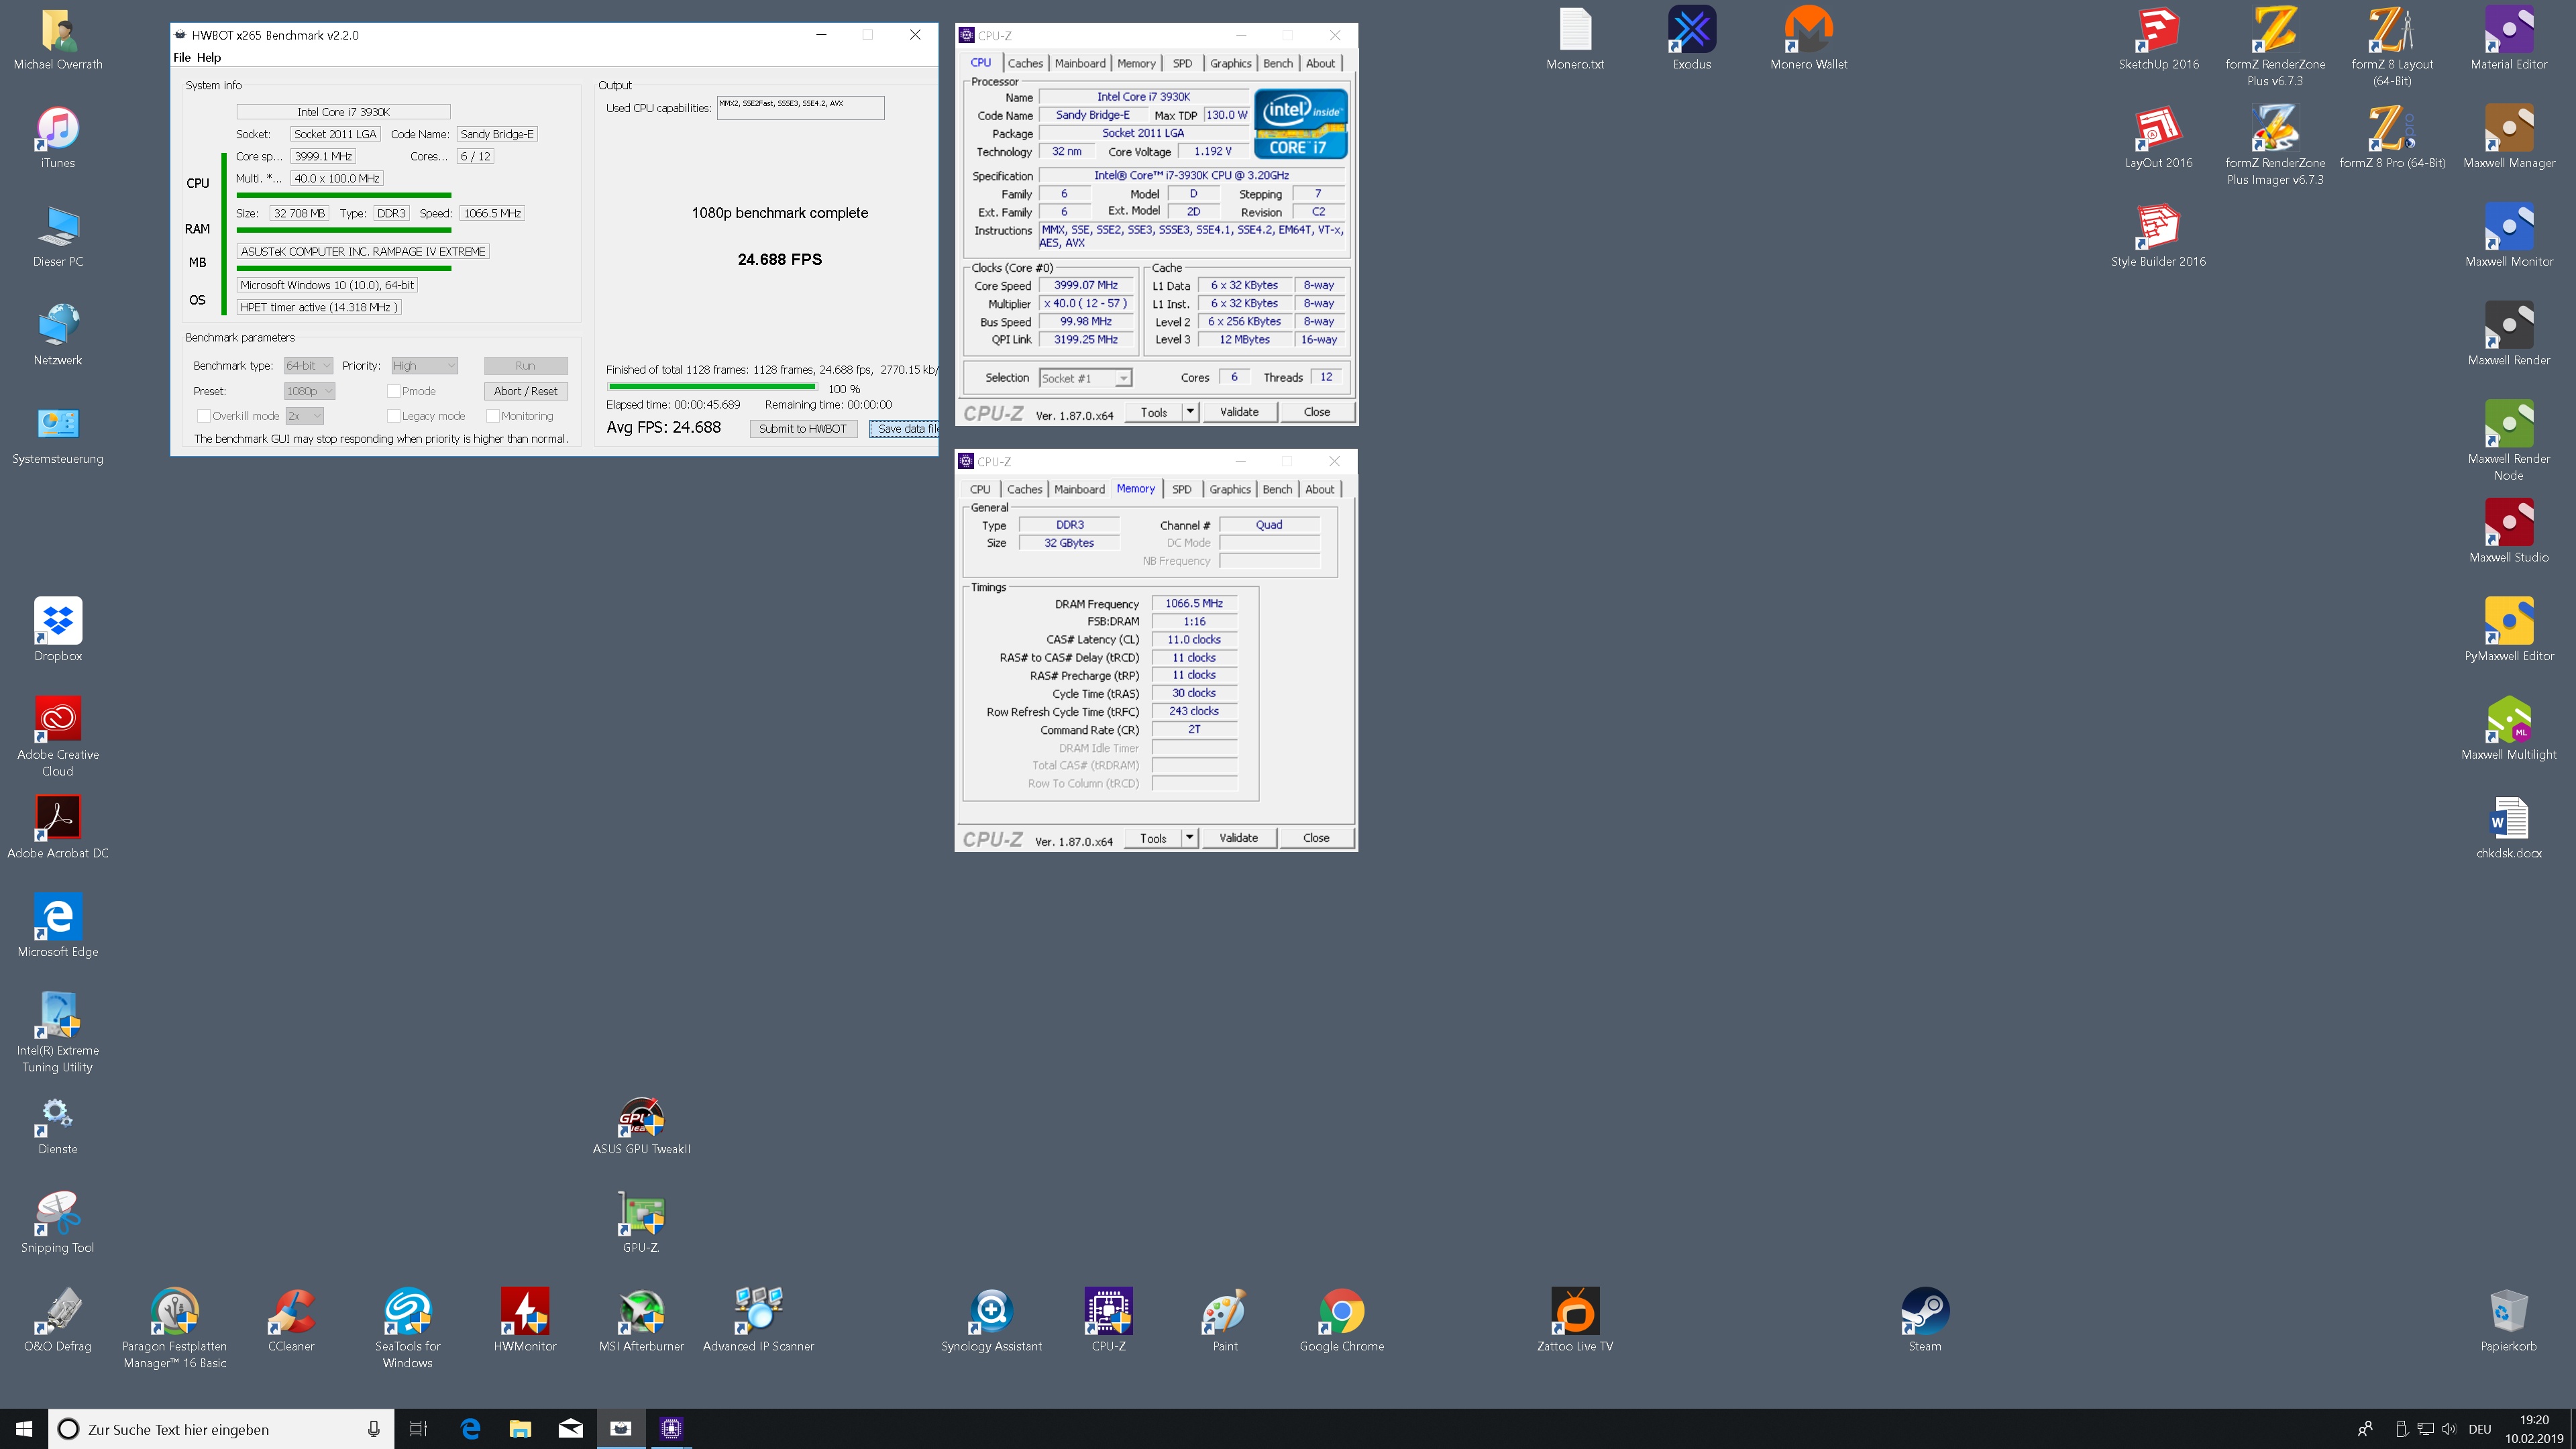Viewport: 2576px width, 1449px height.
Task: Launch SeaTools for Windows icon
Action: [408, 1328]
